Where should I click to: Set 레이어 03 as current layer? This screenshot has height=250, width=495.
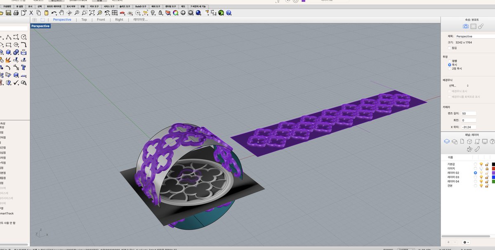[x=475, y=177]
